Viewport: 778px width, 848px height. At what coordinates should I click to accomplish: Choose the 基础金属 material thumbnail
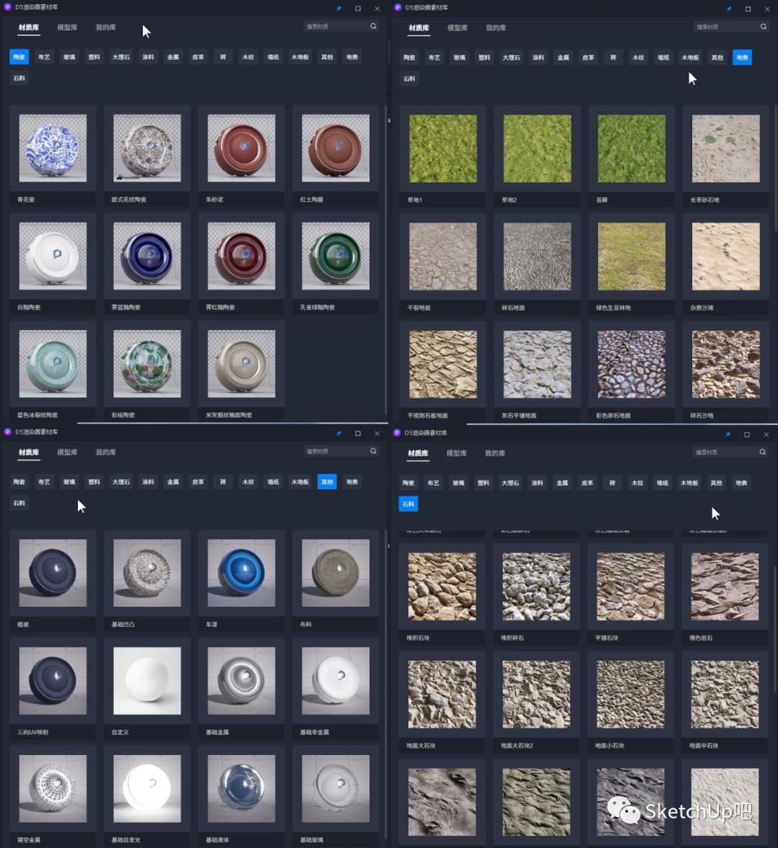[x=241, y=681]
